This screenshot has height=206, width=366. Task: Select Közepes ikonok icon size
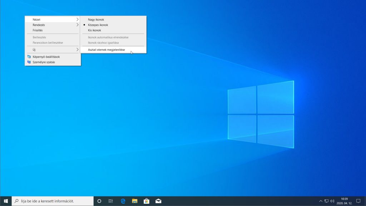(113, 25)
